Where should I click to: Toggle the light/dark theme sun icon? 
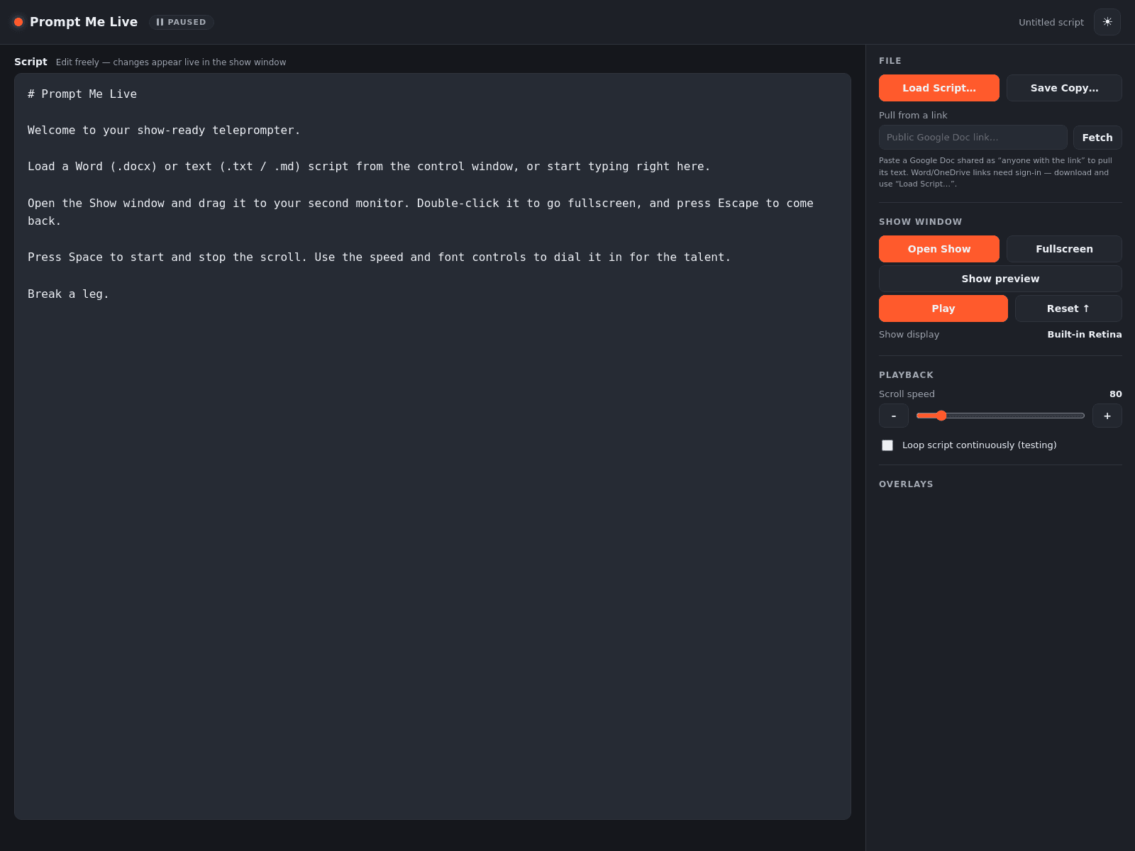coord(1107,22)
